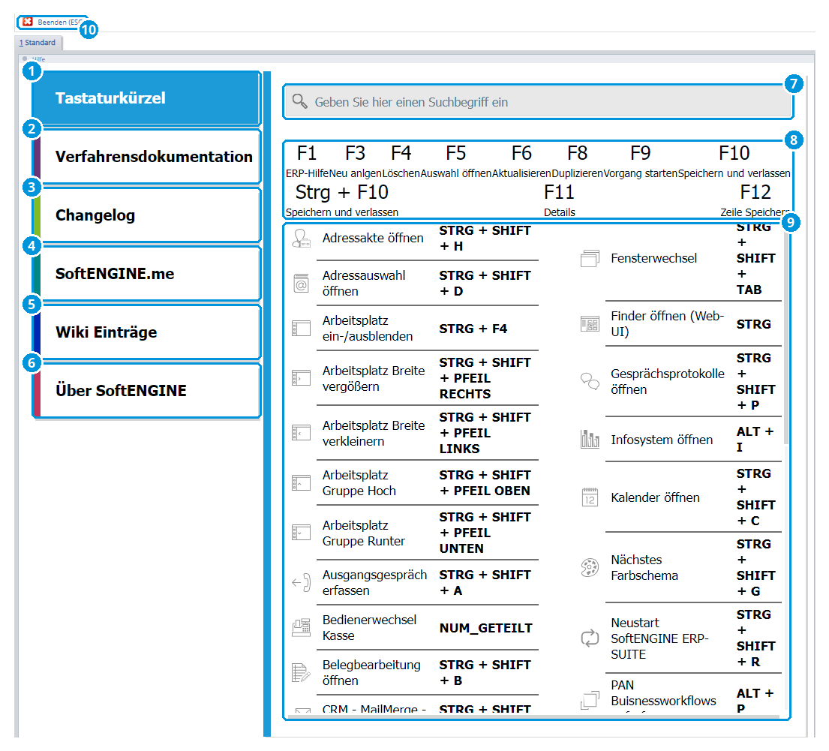
Task: Click the Arbeitsplatz Breite vergößern icon
Action: click(302, 378)
